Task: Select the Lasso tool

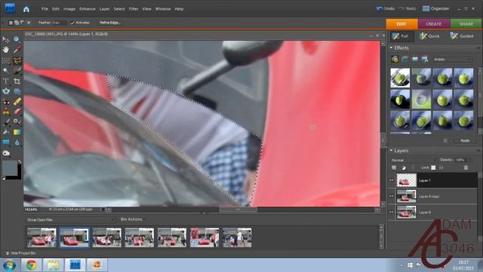Action: [x=17, y=60]
